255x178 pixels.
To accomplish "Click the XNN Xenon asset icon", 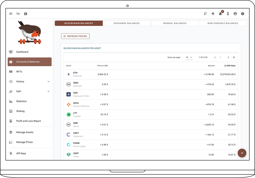I will coord(69,125).
